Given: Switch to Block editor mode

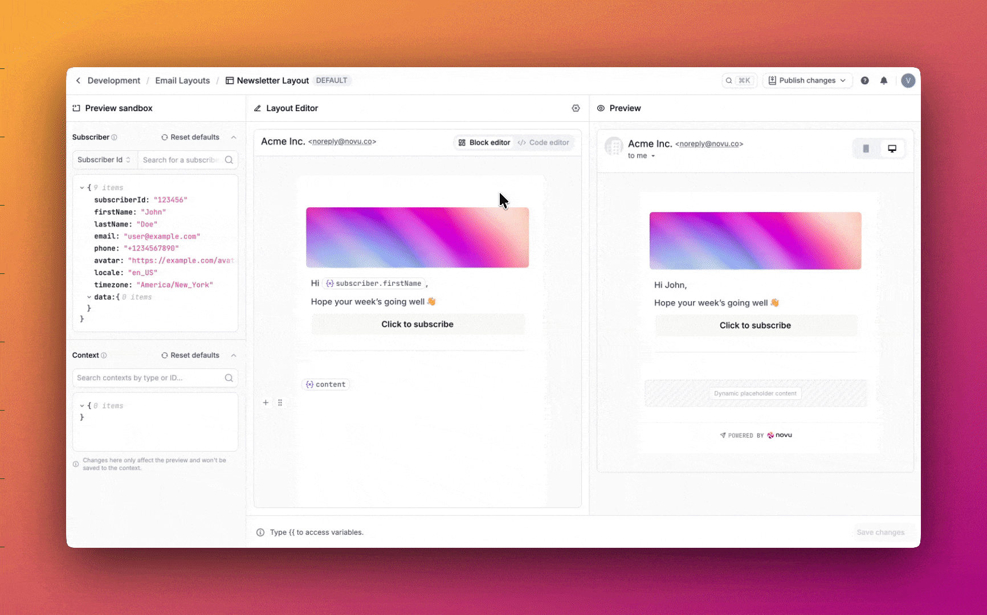Looking at the screenshot, I should click(484, 143).
